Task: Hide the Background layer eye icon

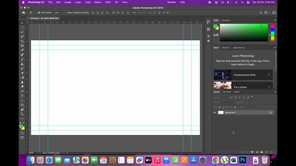Action: click(215, 113)
